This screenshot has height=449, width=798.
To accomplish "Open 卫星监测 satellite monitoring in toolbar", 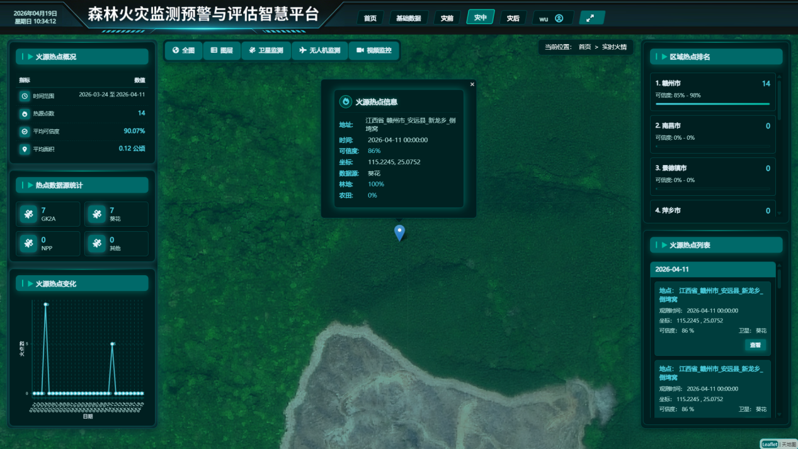I will [x=266, y=50].
